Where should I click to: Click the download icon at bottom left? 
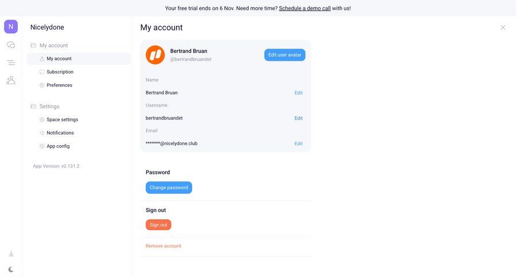pos(11,254)
